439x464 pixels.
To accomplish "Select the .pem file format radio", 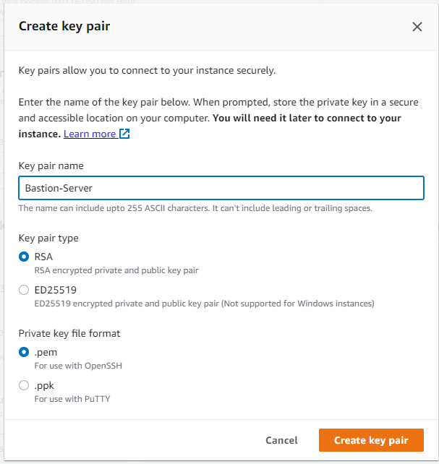I will click(24, 352).
